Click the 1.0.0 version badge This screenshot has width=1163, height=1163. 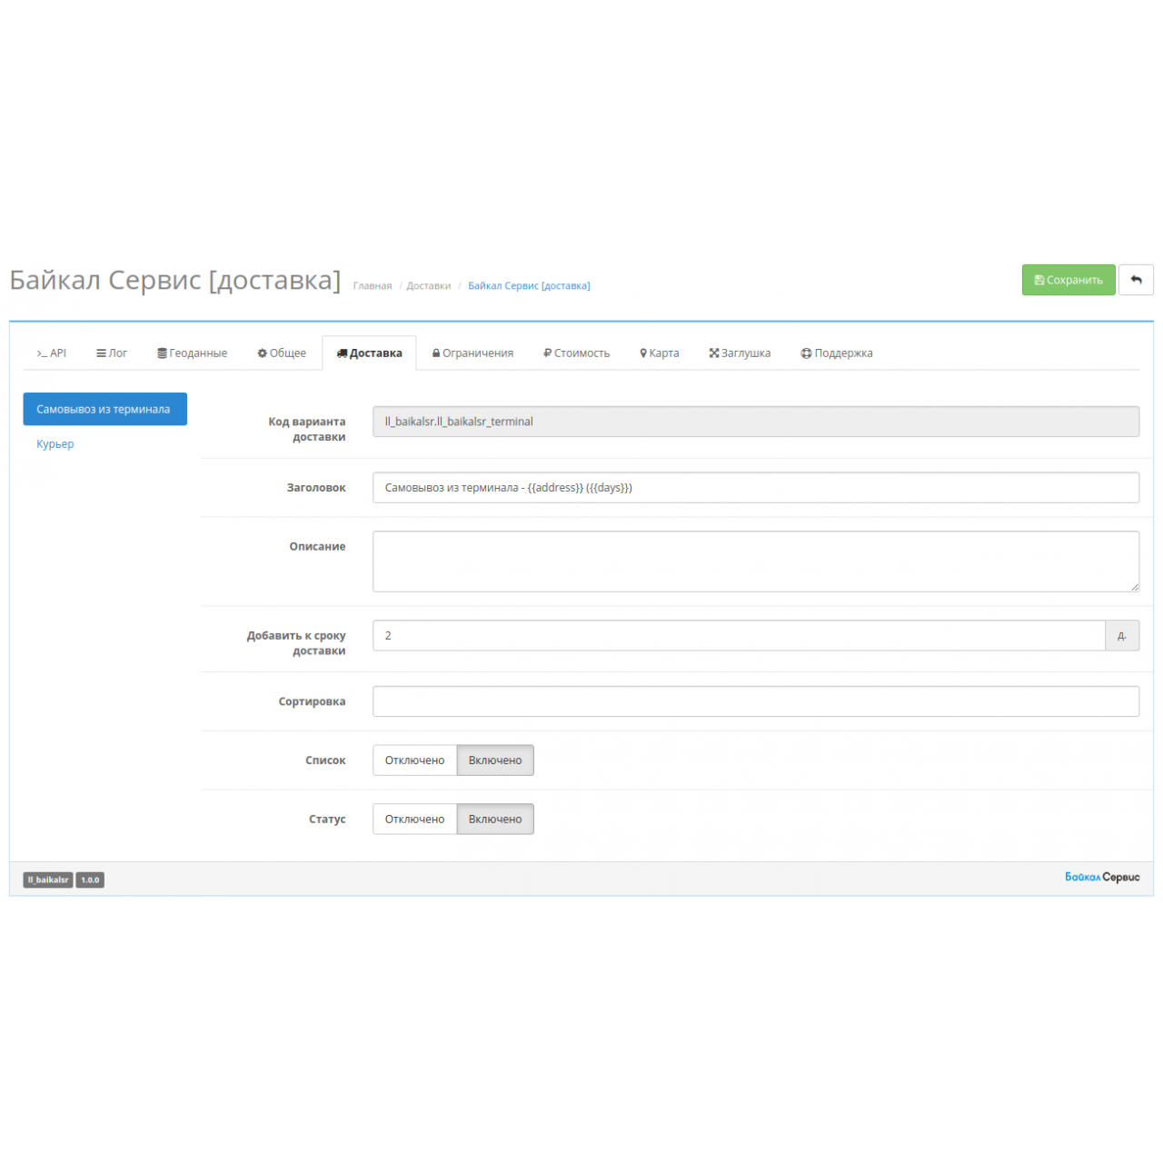[x=90, y=880]
